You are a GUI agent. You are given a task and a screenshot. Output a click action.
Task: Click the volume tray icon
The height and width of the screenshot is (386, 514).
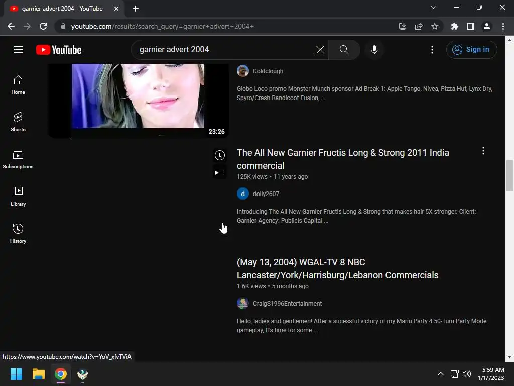[467, 374]
